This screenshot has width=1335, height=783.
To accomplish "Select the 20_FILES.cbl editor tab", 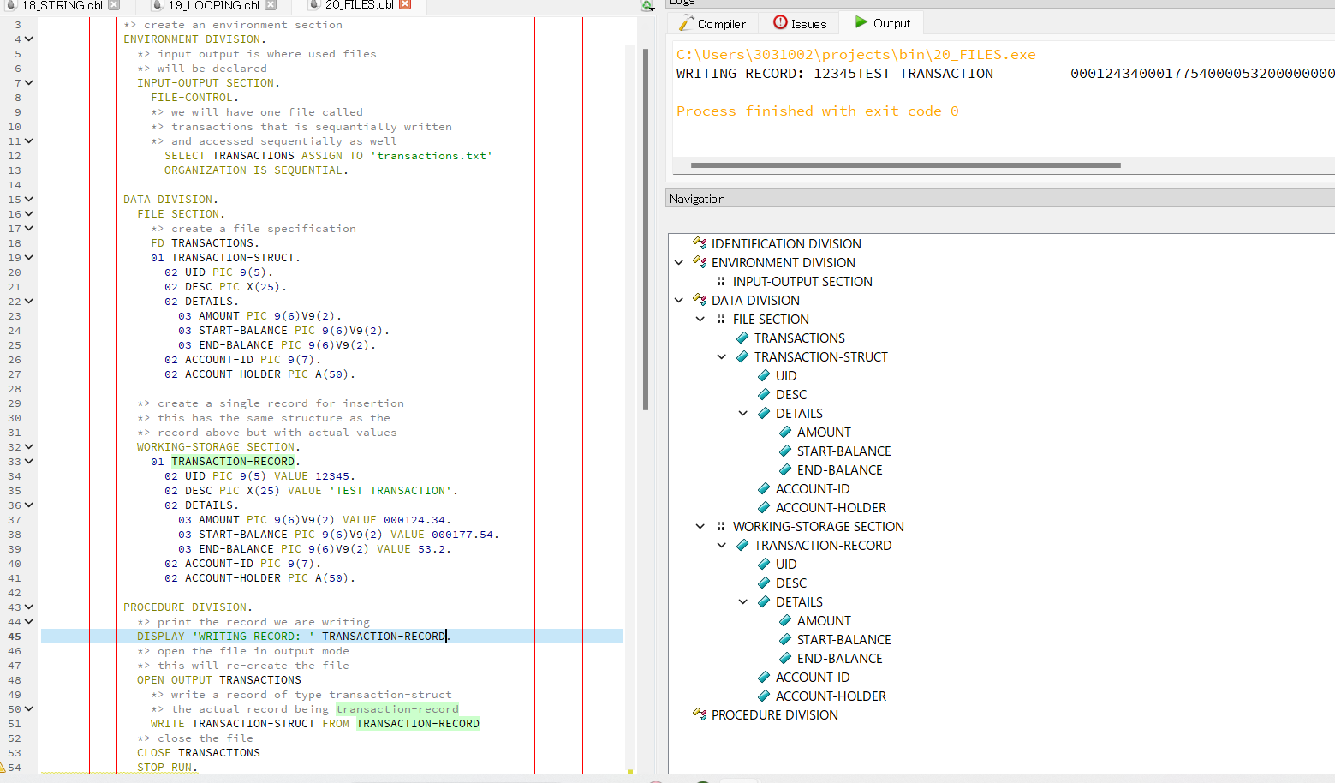I will click(x=359, y=5).
